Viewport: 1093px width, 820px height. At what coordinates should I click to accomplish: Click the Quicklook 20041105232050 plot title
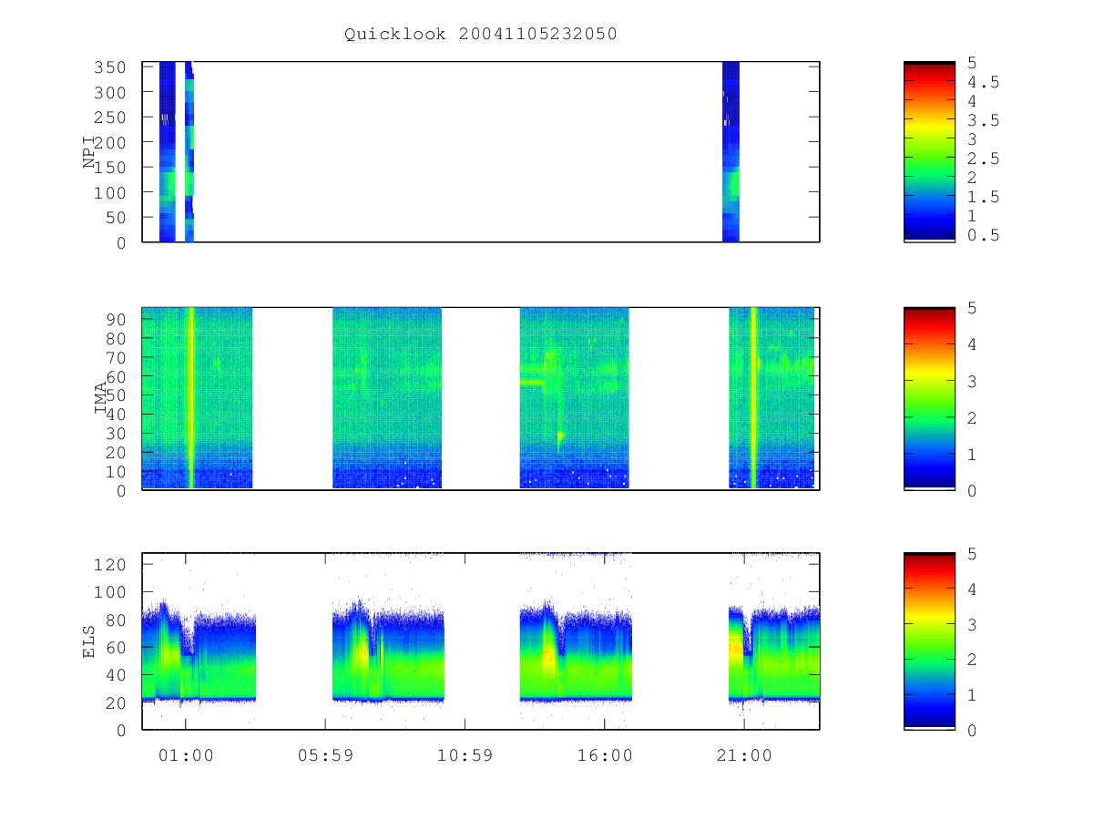pyautogui.click(x=480, y=35)
